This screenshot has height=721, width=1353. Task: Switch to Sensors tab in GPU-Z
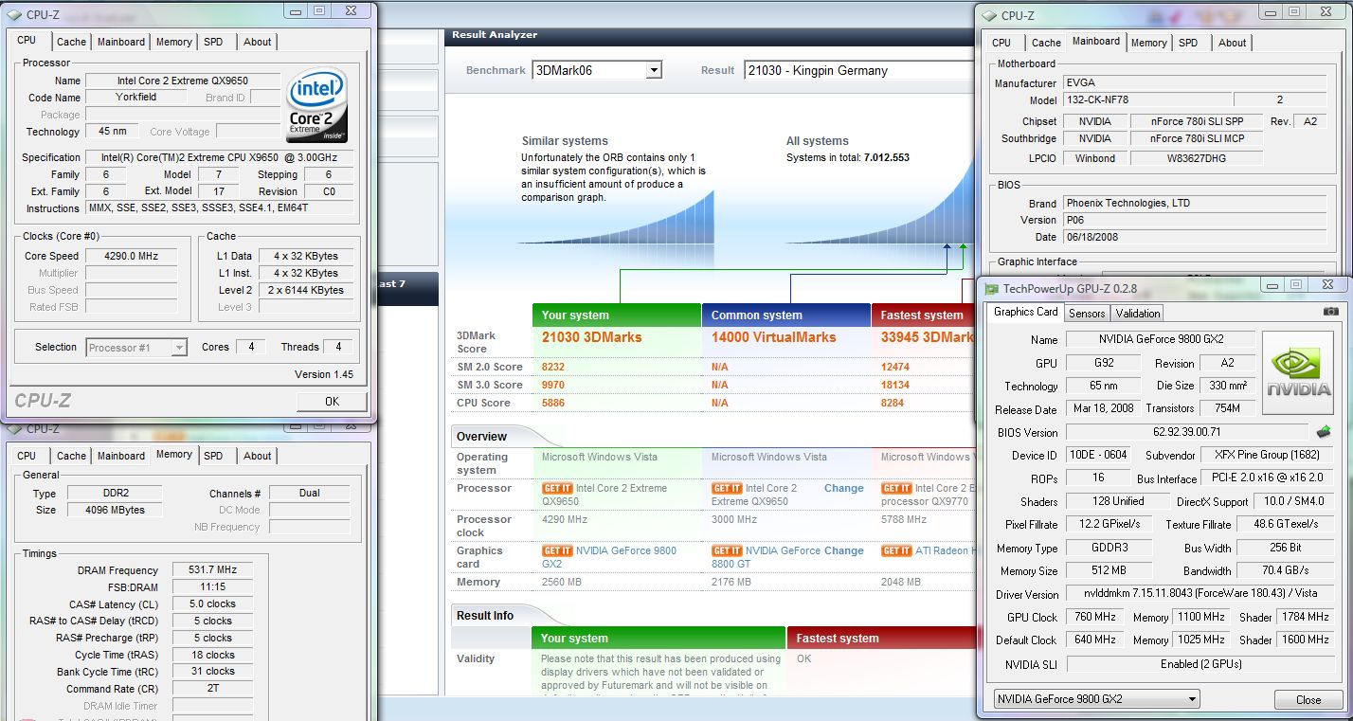click(1086, 314)
